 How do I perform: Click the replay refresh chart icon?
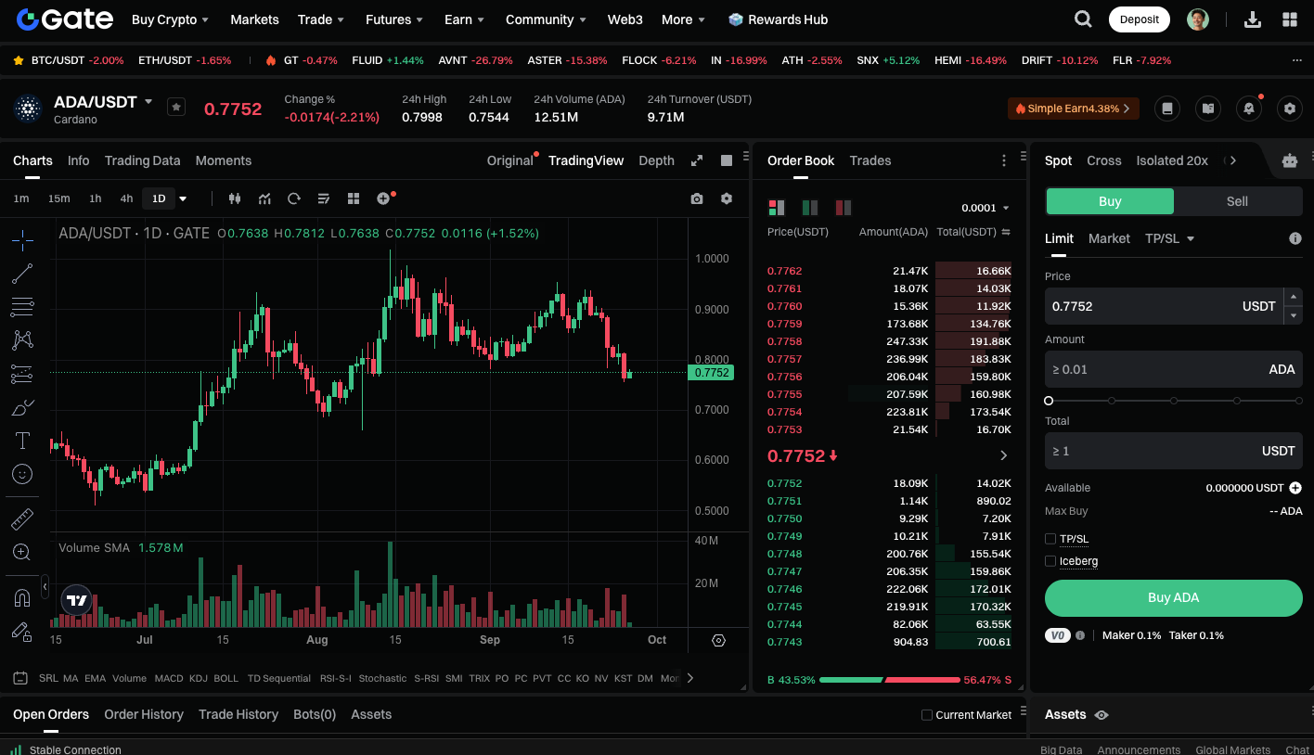[x=294, y=198]
